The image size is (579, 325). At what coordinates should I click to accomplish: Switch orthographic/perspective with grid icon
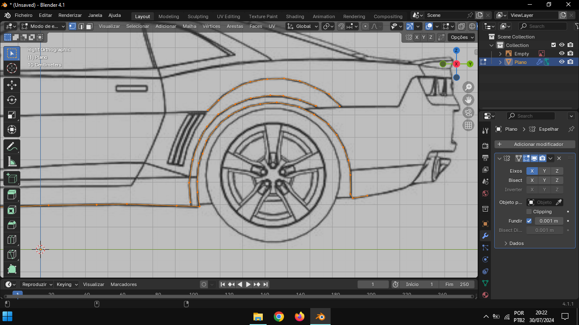coord(468,125)
